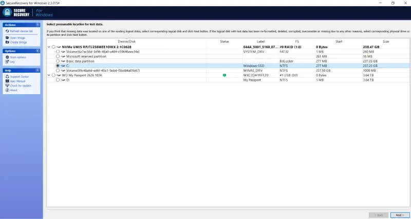
Task: Click the disk icon of Volume{59c48a6d...}
Action: pyautogui.click(x=63, y=71)
